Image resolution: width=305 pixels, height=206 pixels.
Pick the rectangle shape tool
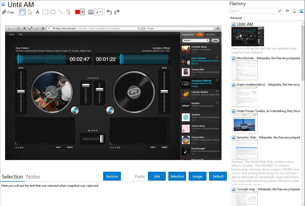tap(45, 12)
